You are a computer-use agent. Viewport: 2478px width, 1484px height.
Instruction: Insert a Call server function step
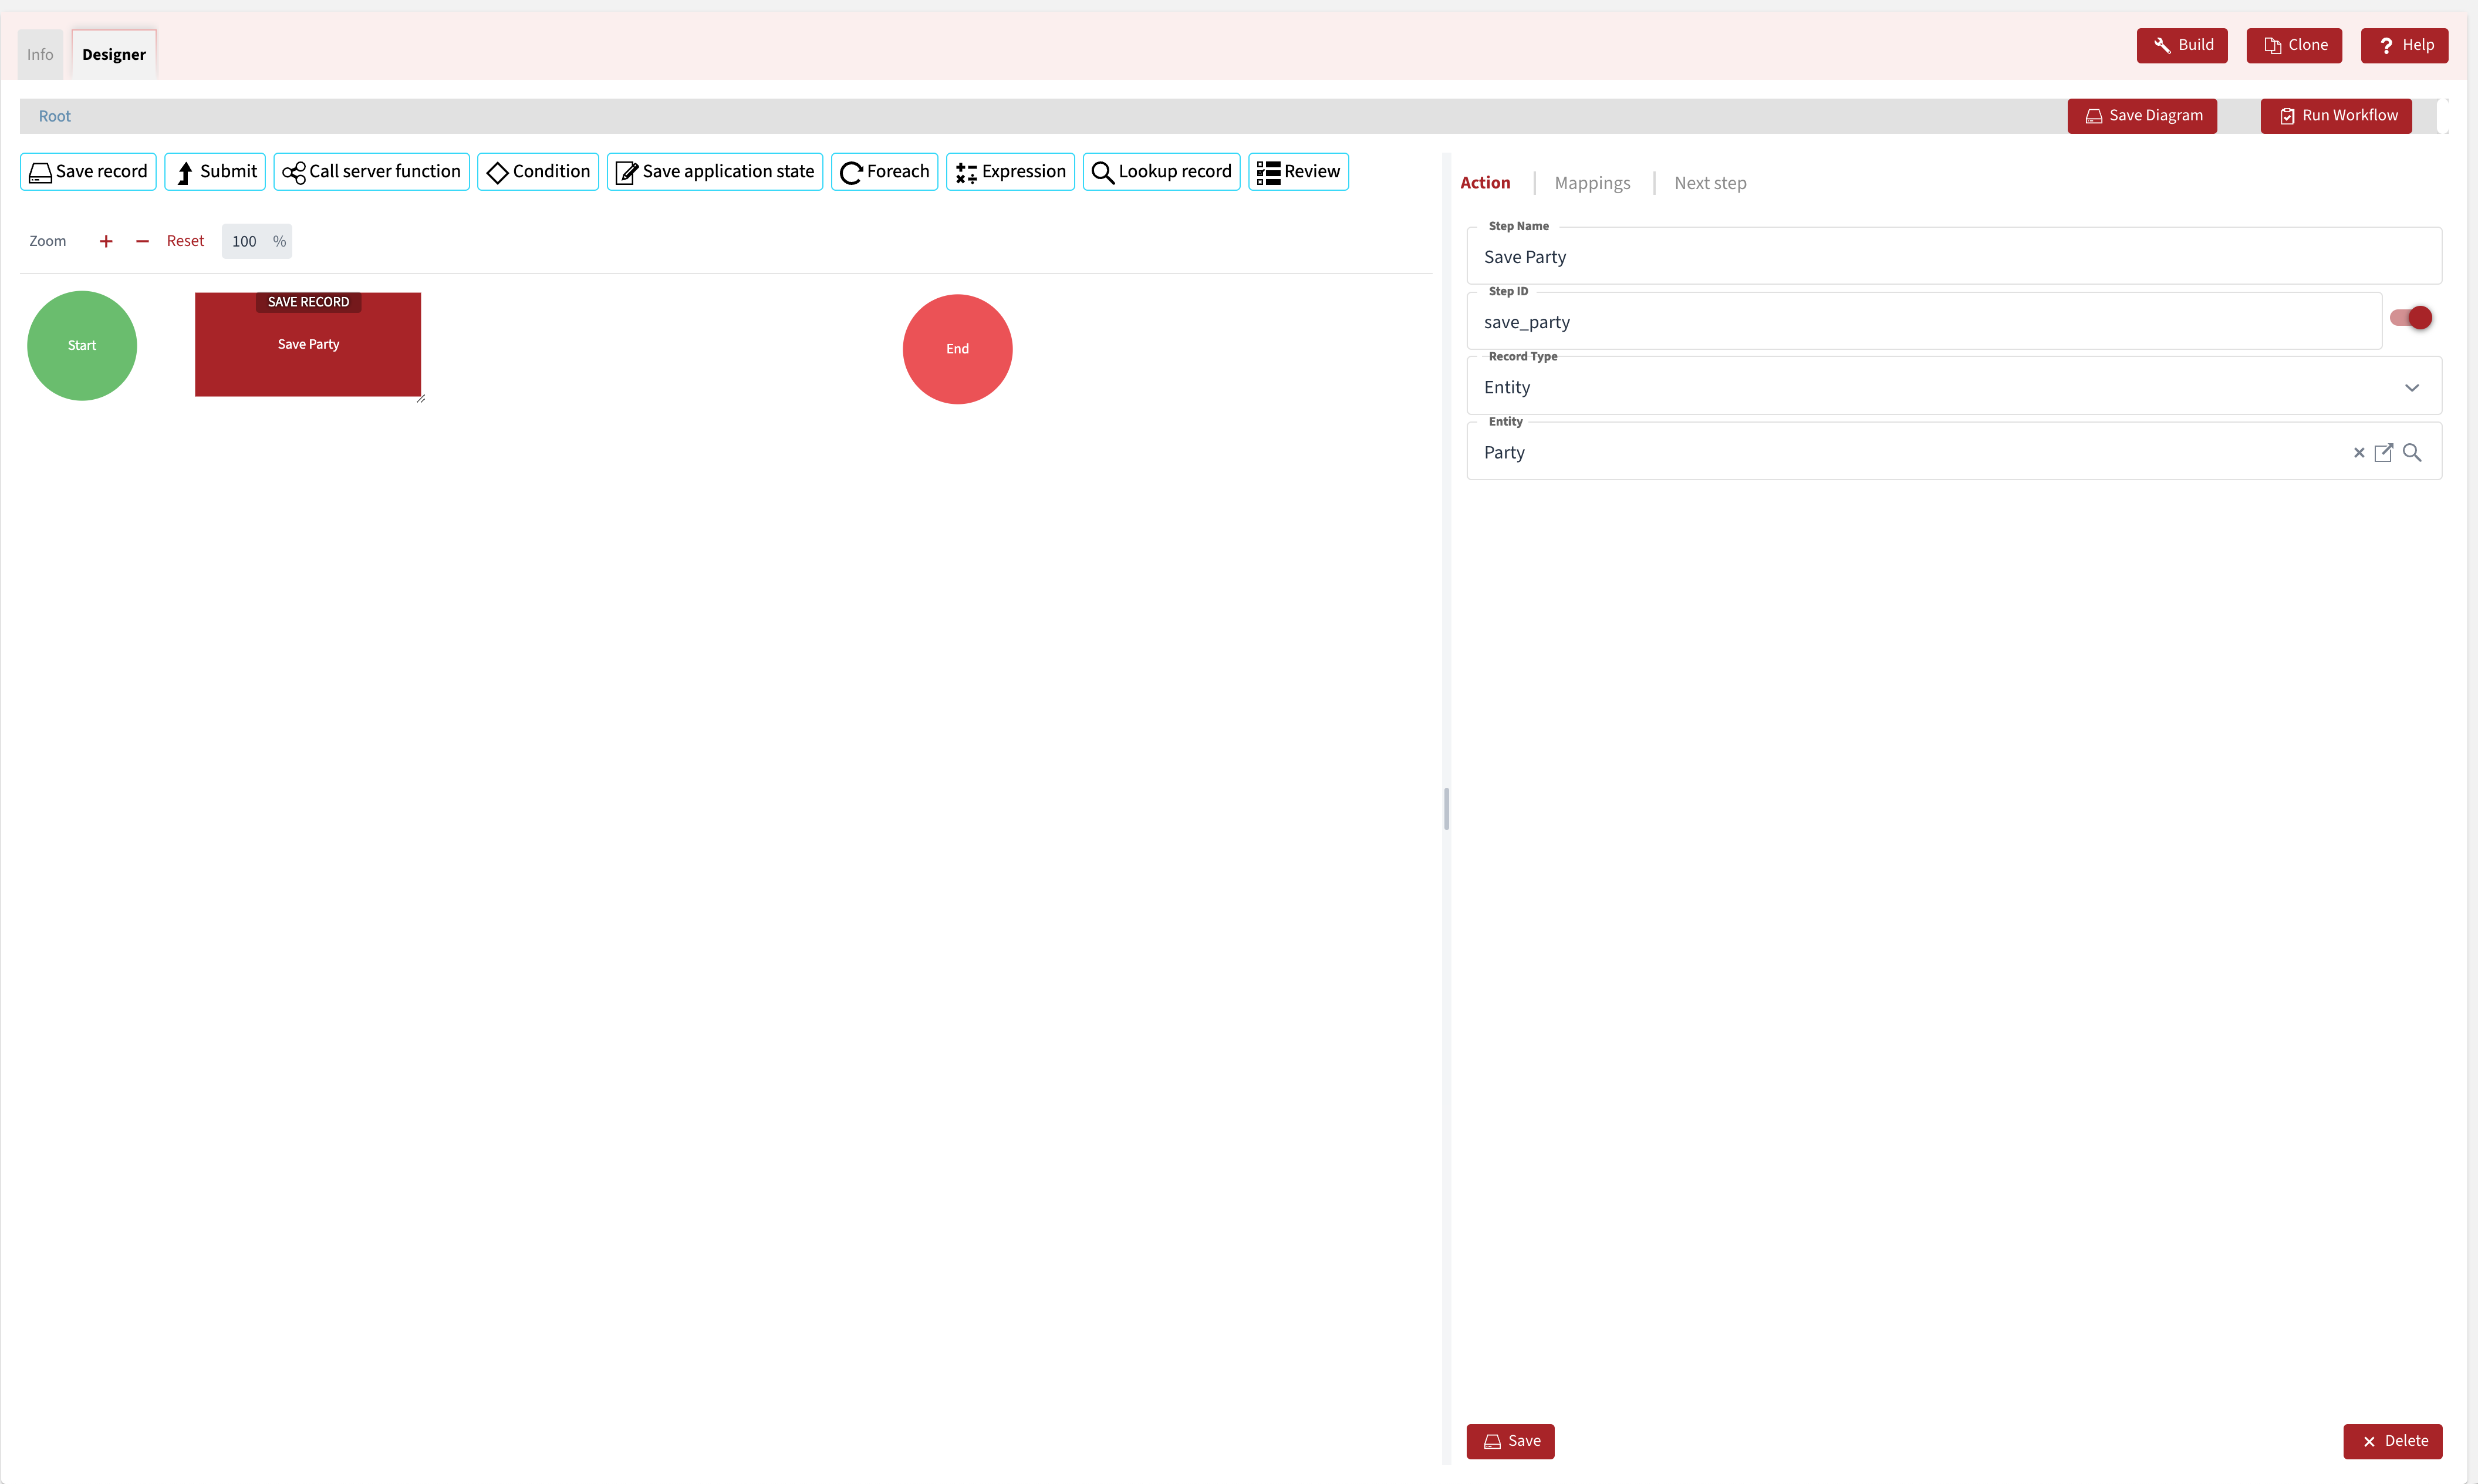pyautogui.click(x=371, y=171)
